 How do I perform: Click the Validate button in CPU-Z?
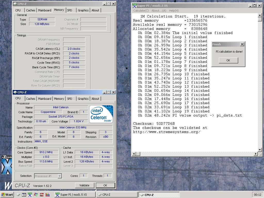(x=84, y=185)
